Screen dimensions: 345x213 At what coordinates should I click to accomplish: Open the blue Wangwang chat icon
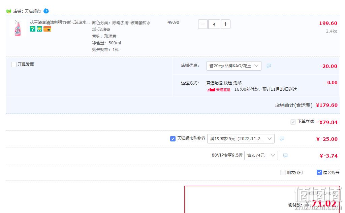46,10
